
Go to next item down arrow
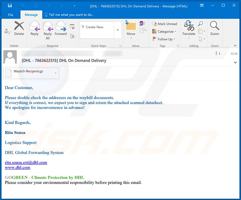[62, 6]
